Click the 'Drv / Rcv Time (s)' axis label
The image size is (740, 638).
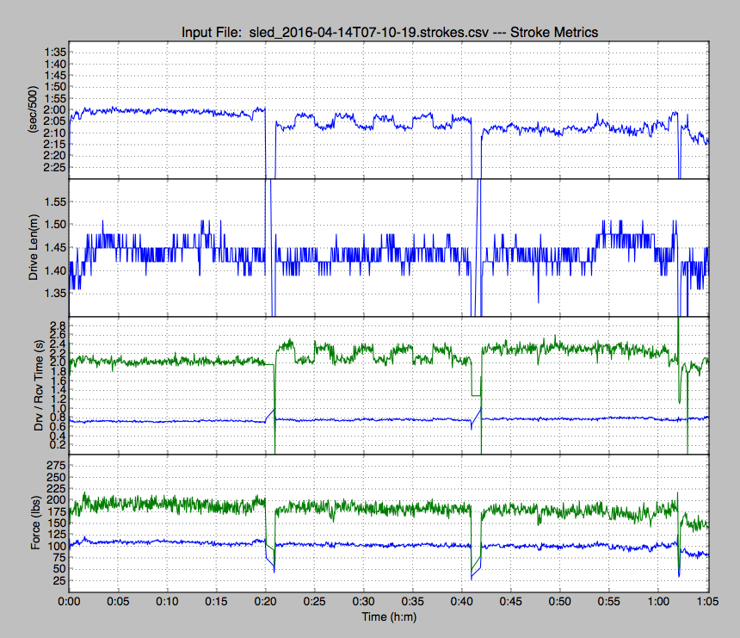click(34, 386)
